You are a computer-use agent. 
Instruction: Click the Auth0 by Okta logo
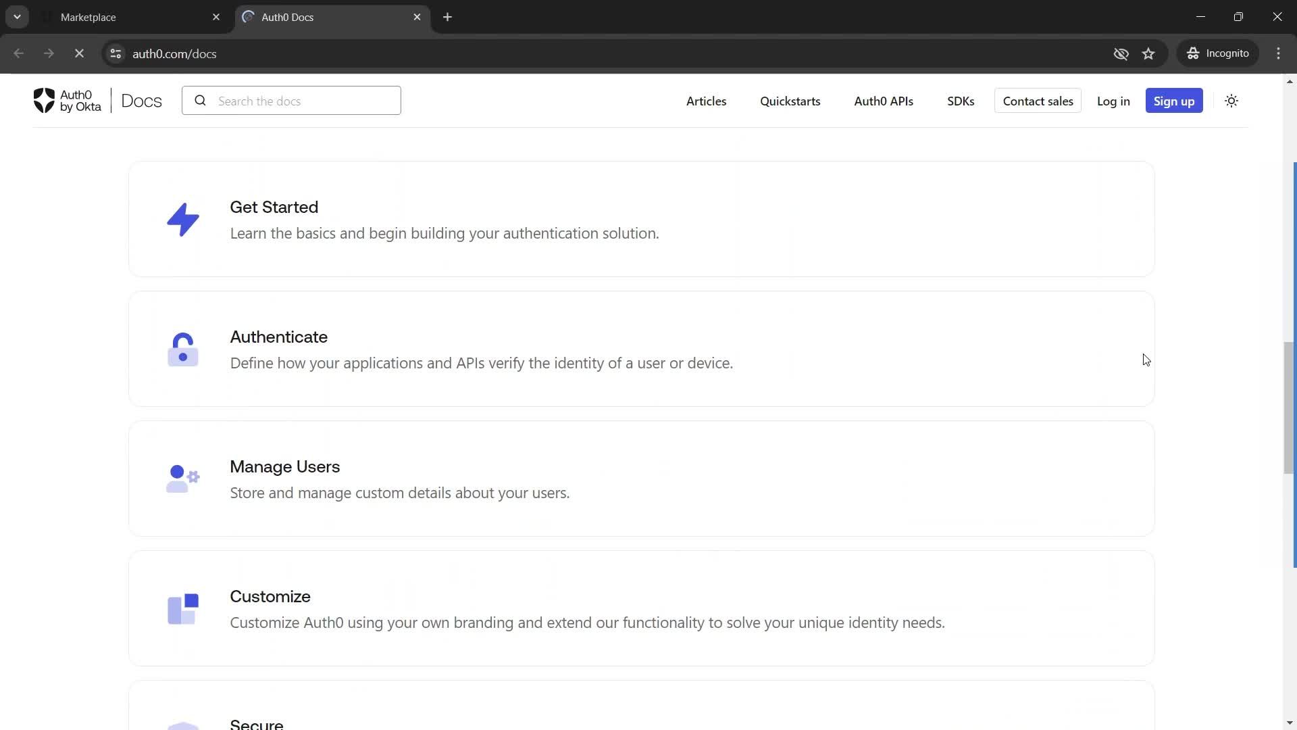(68, 101)
